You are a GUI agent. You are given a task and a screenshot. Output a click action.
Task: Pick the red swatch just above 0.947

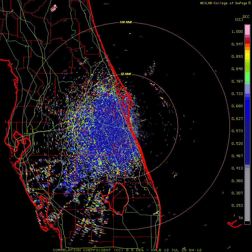coord(247,42)
